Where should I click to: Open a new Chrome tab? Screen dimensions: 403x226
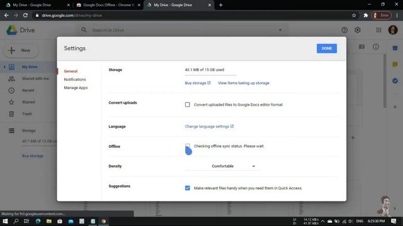coord(221,5)
